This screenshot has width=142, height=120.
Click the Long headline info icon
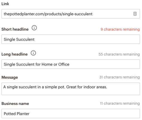click(33, 53)
